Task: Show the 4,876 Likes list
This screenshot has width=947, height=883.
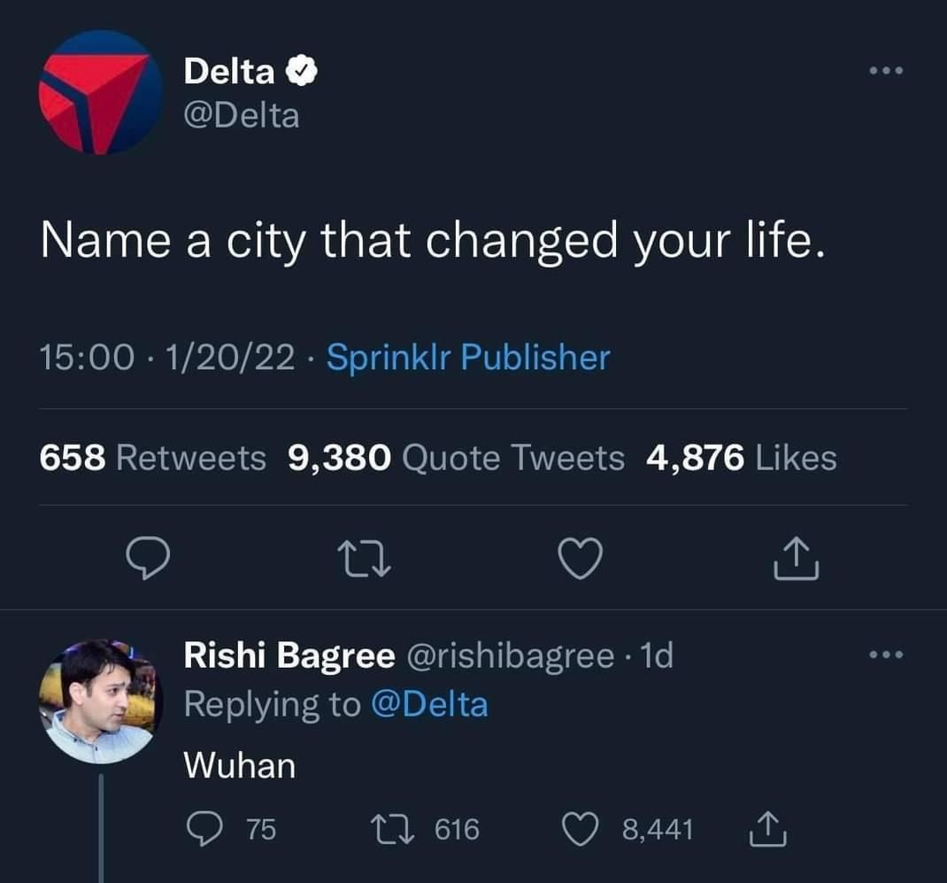Action: tap(741, 458)
